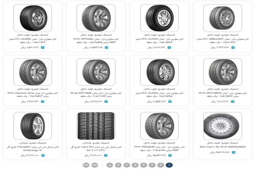The width and height of the screenshot is (254, 169).
Task: Open the P623 PREMIUM GRIP product title link
Action: coord(160,148)
